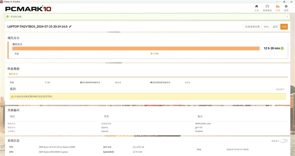Click the SystemInfo v5.73.1241 value
This screenshot has width=295, height=156.
coord(138,152)
